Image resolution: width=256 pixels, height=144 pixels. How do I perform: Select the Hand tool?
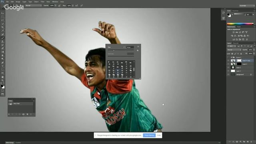(2, 77)
